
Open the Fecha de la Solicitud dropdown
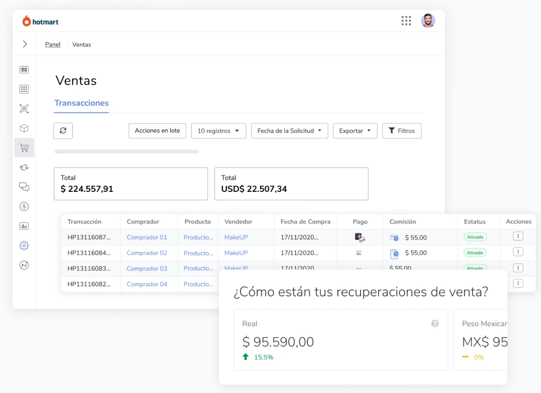click(x=289, y=131)
